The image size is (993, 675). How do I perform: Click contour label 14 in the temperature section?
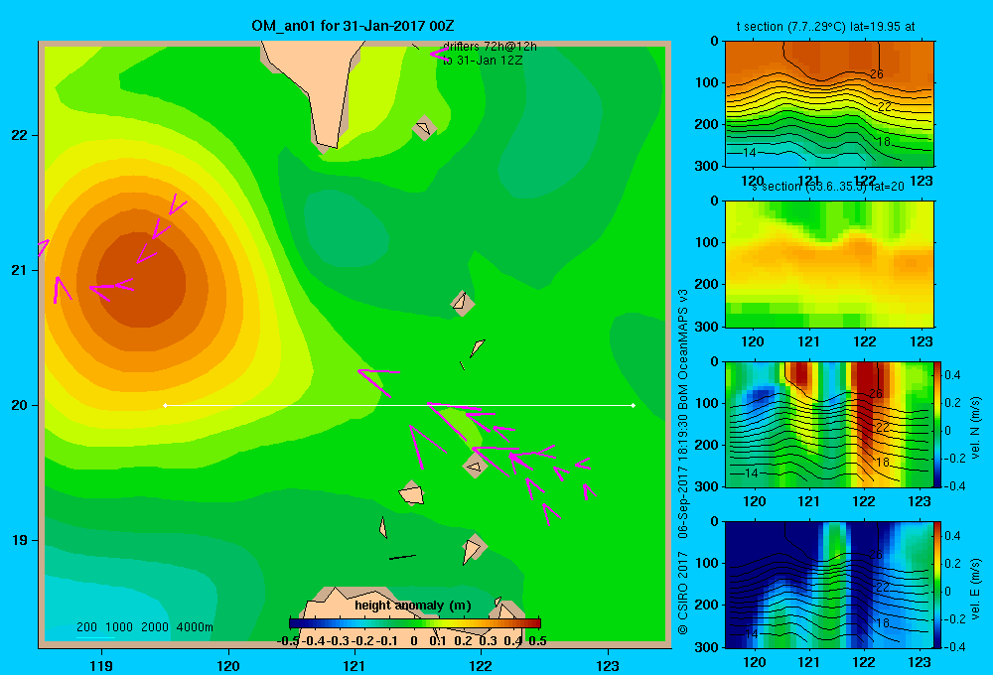tap(749, 153)
